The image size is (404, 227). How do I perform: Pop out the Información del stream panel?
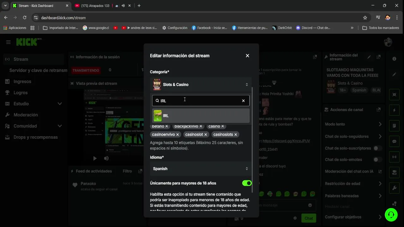[379, 57]
